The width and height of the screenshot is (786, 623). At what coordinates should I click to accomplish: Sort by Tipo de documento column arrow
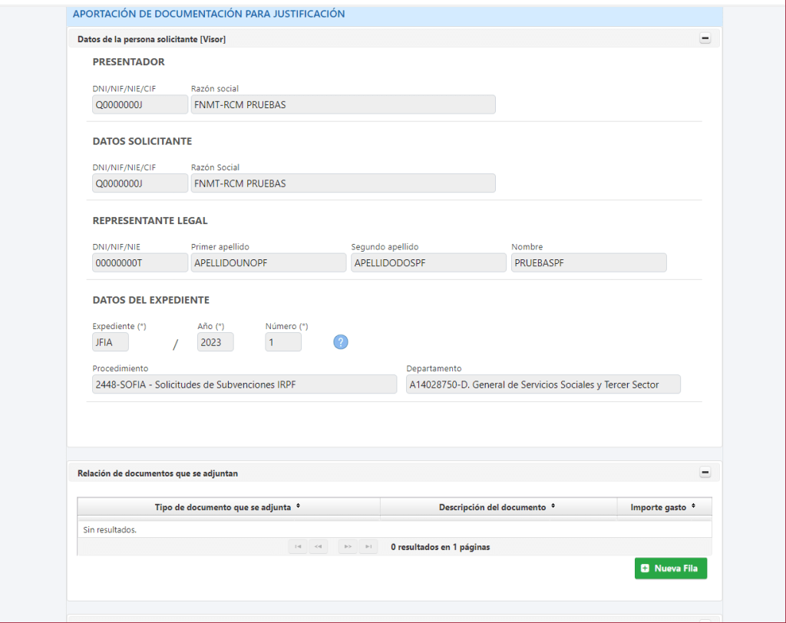298,506
